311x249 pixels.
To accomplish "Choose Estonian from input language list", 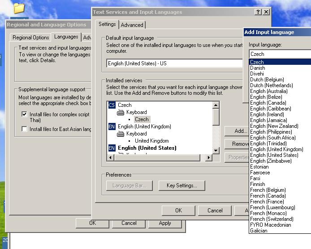I will [x=280, y=167].
